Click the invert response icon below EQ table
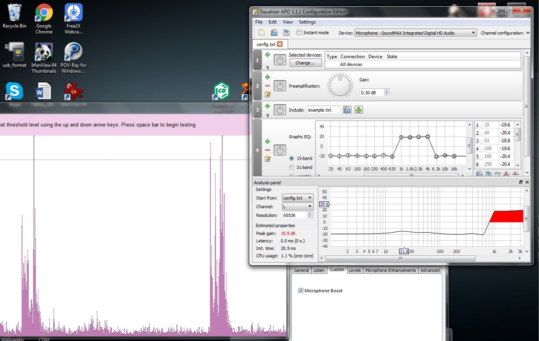 point(497,174)
